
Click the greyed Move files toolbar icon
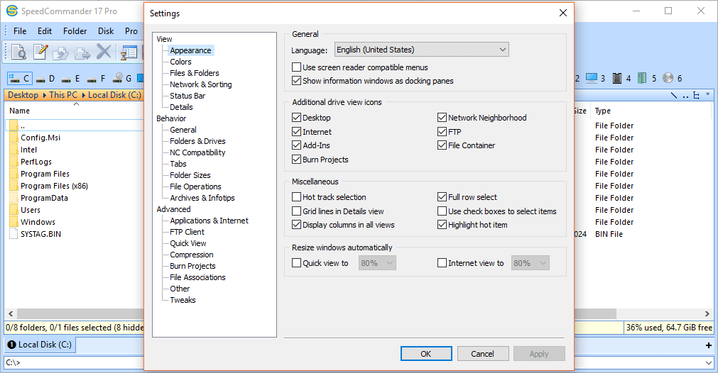pos(82,53)
